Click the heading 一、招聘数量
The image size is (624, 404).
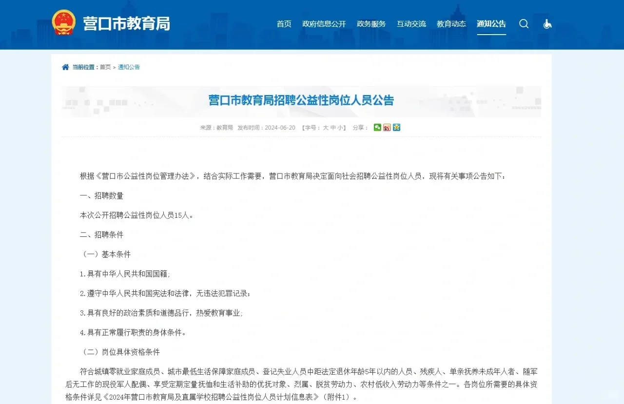pos(102,196)
